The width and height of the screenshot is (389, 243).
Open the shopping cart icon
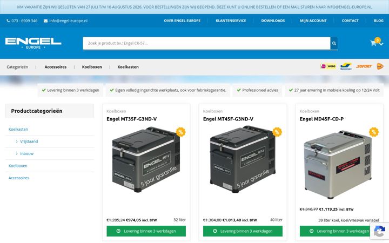[x=373, y=43]
